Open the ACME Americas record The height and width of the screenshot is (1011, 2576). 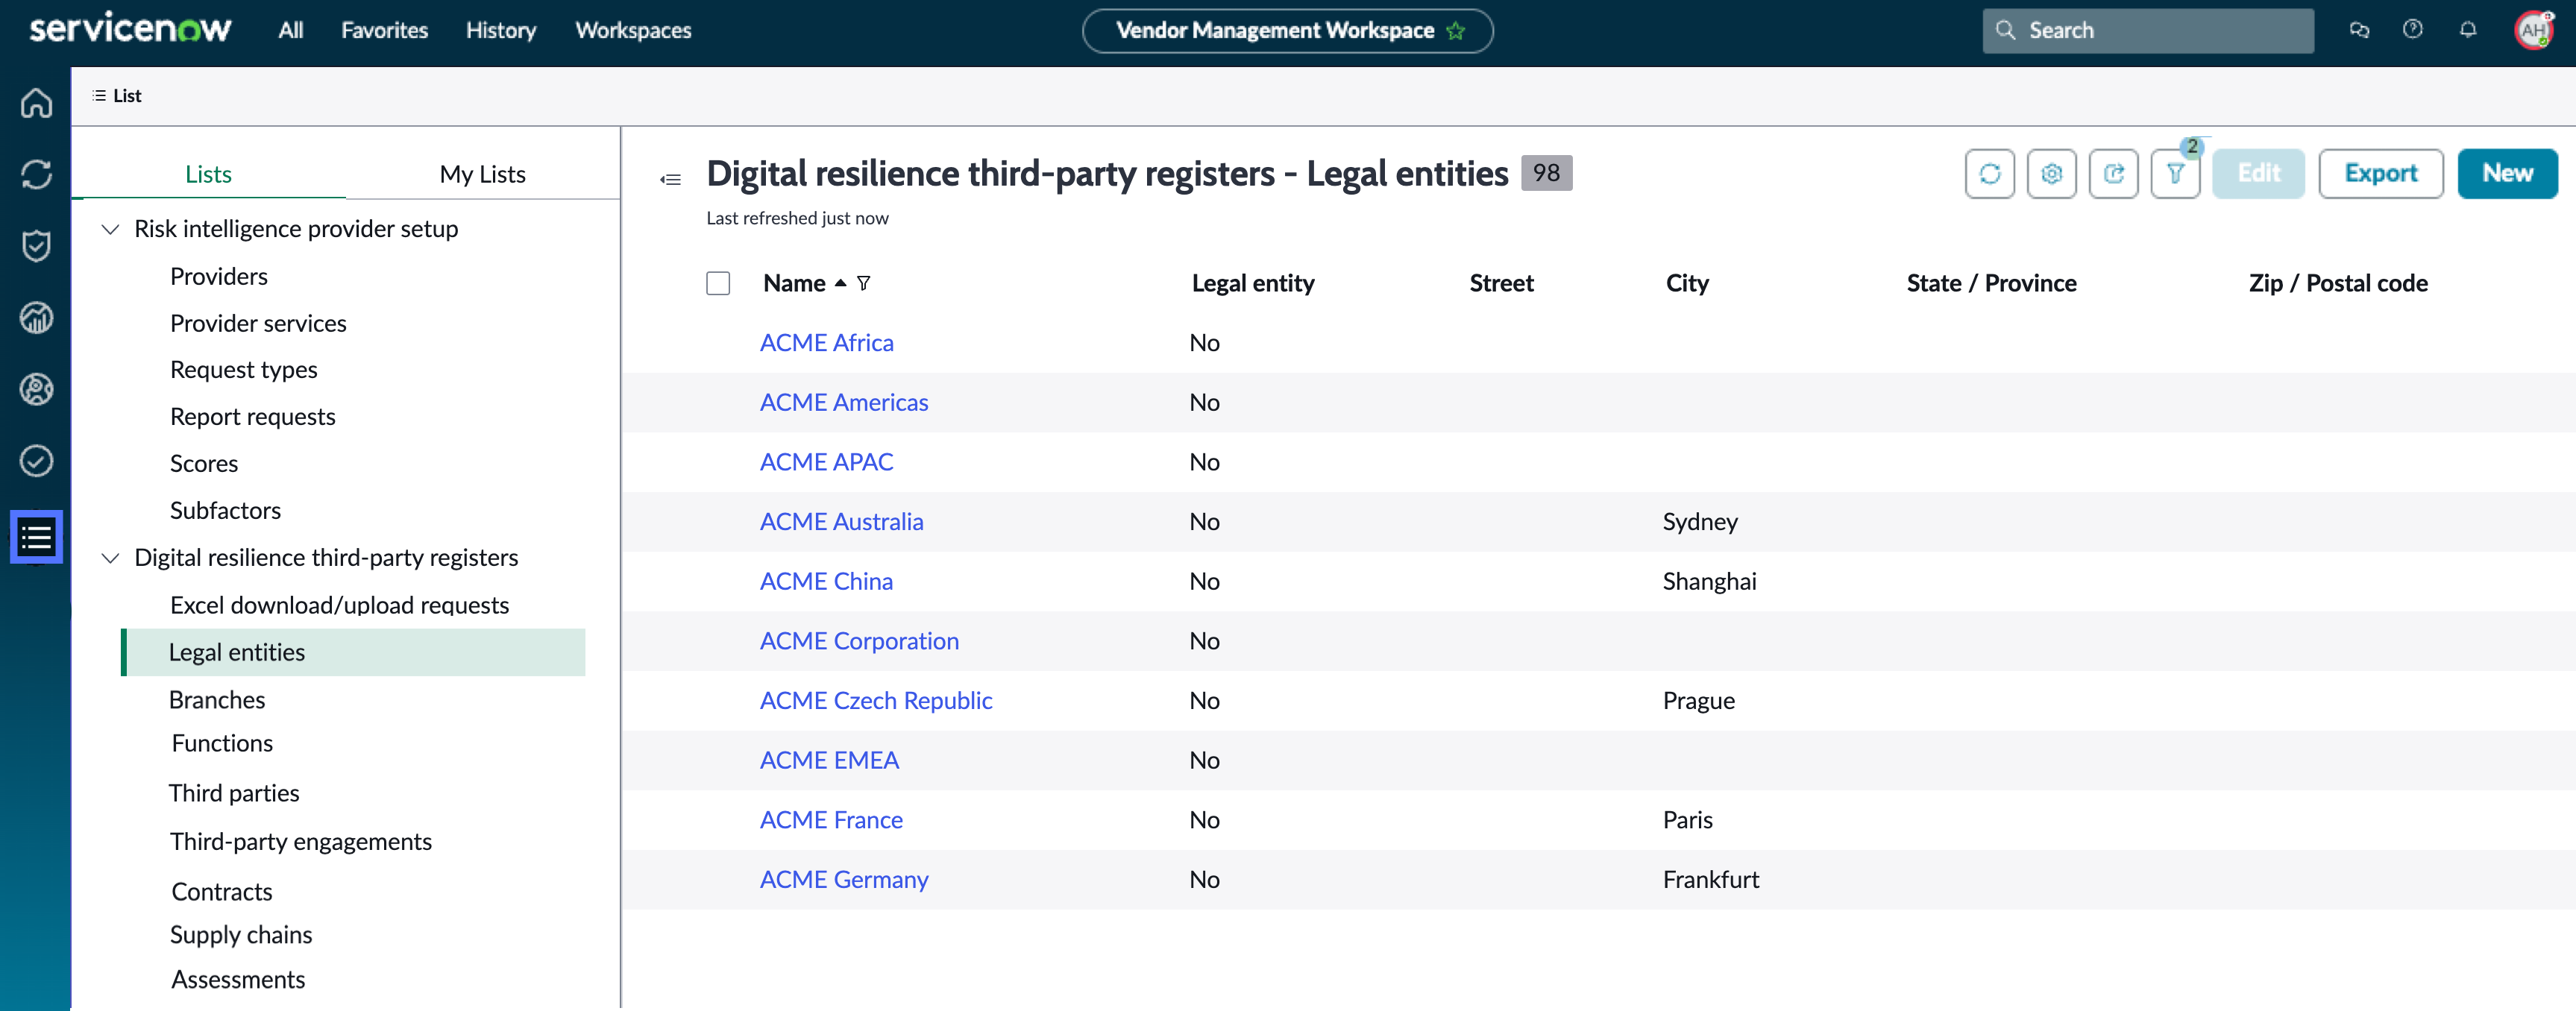pyautogui.click(x=843, y=402)
